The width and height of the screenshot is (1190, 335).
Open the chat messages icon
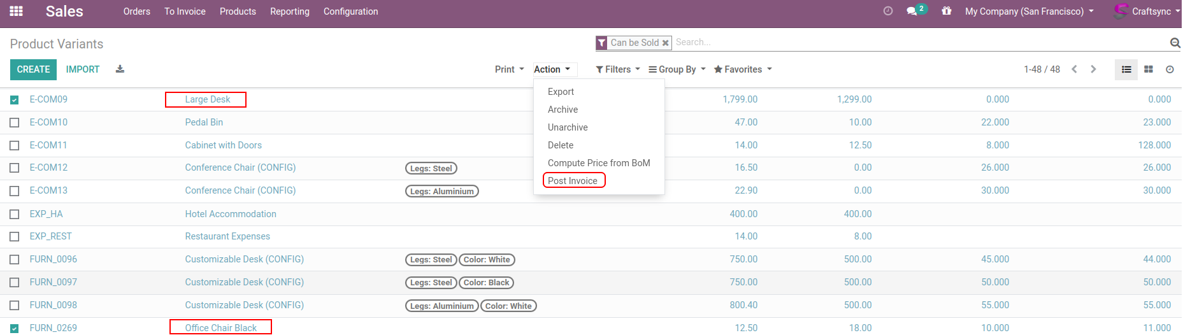click(912, 11)
